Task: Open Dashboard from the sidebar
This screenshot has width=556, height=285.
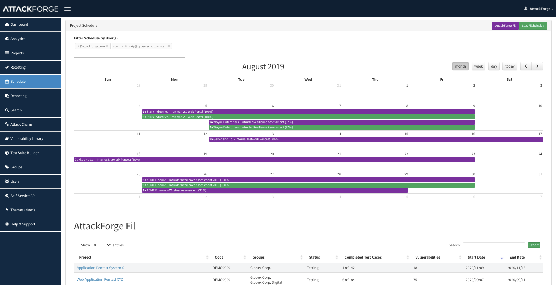Action: tap(31, 24)
